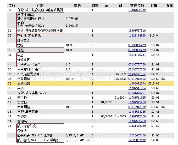This screenshot has width=178, height=145.
Task: Open part number 12520007172
Action: (x=137, y=140)
